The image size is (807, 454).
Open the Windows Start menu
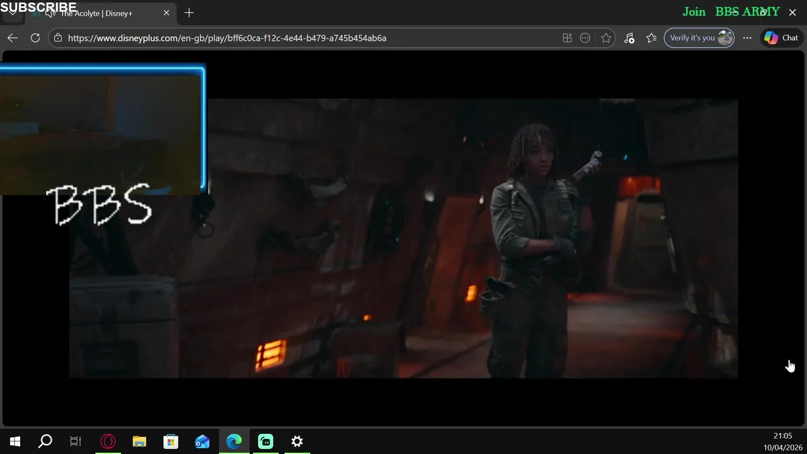coord(15,441)
